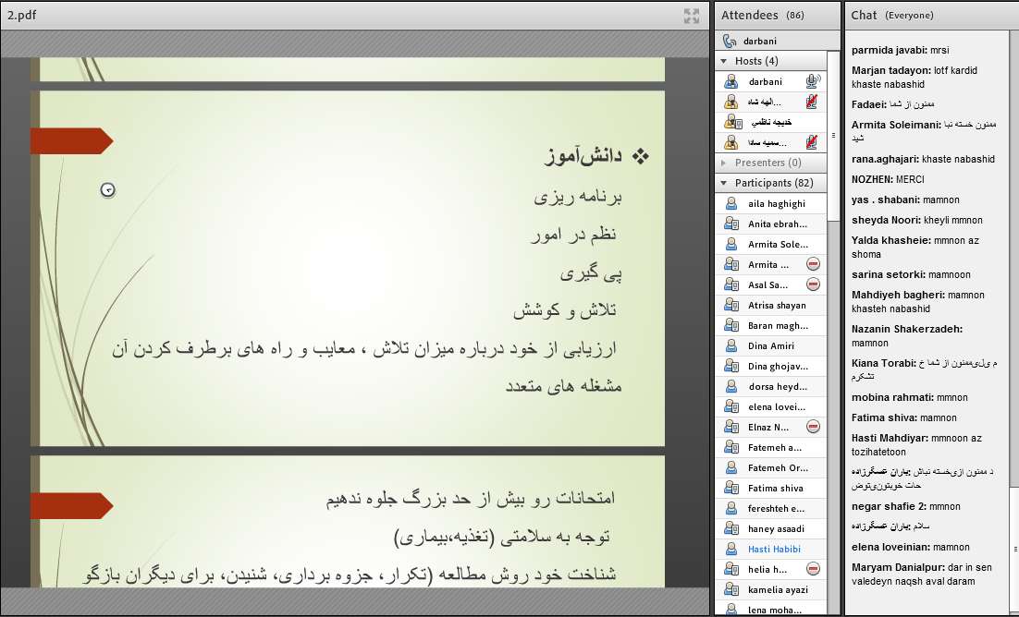This screenshot has height=617, width=1019.
Task: Click the round pointer marker on the slide
Action: [x=108, y=190]
